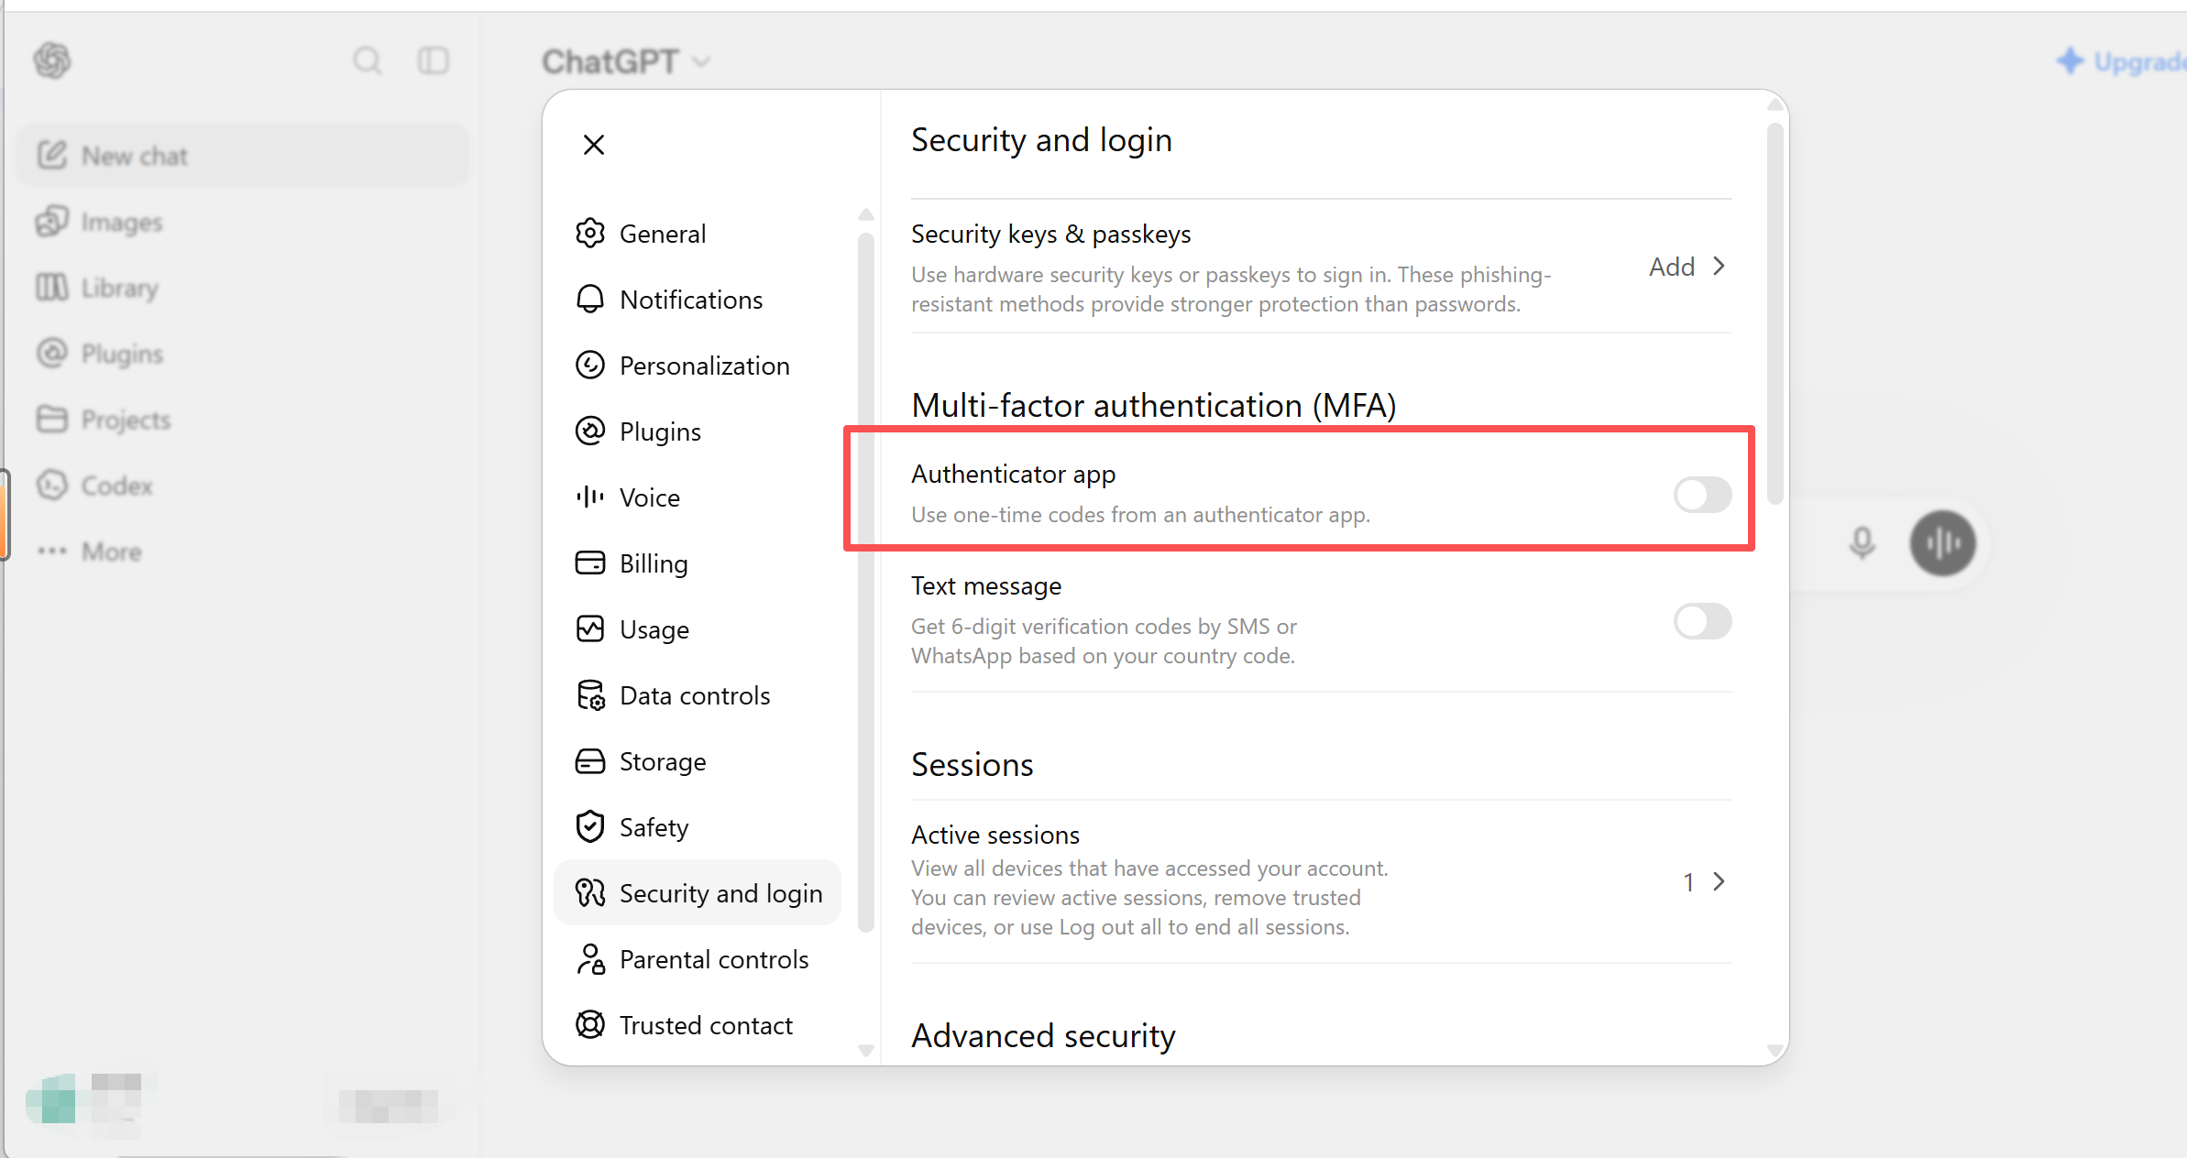This screenshot has height=1158, width=2187.
Task: Close the settings dialog with X
Action: [594, 145]
